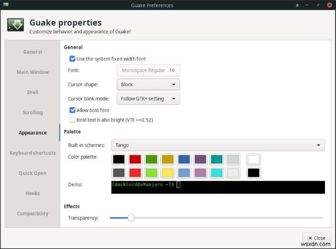This screenshot has width=336, height=249.
Task: Pick the mustard yellow palette swatch
Action: coord(168,159)
